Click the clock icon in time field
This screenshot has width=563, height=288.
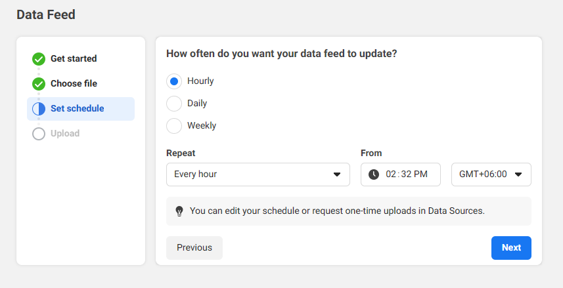tap(374, 175)
